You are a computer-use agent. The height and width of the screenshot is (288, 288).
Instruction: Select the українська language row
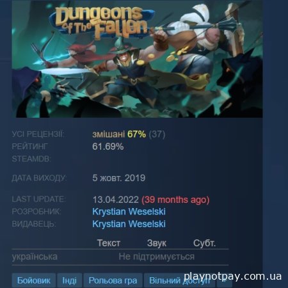click(120, 257)
